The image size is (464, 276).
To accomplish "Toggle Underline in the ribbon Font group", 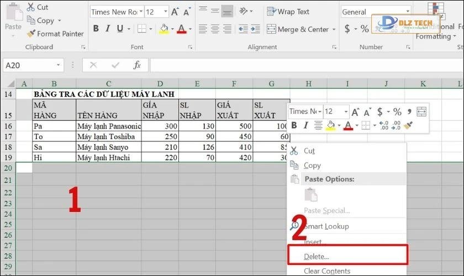I will [x=120, y=29].
